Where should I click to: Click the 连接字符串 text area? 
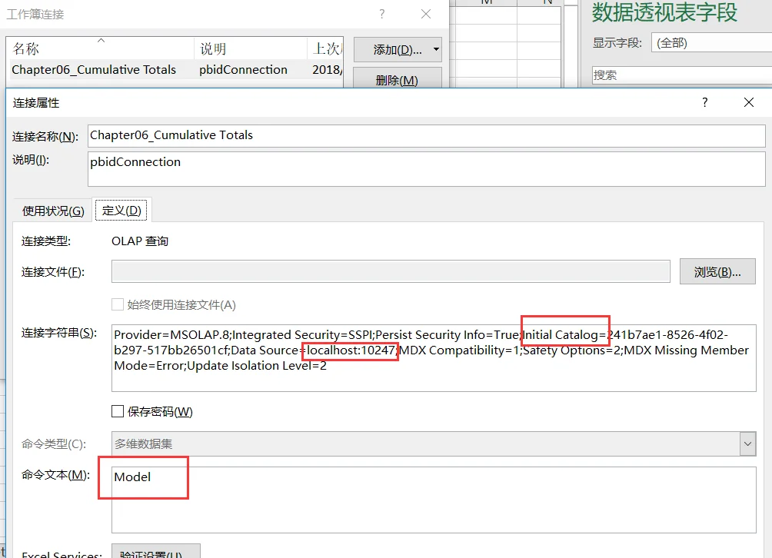coord(433,357)
